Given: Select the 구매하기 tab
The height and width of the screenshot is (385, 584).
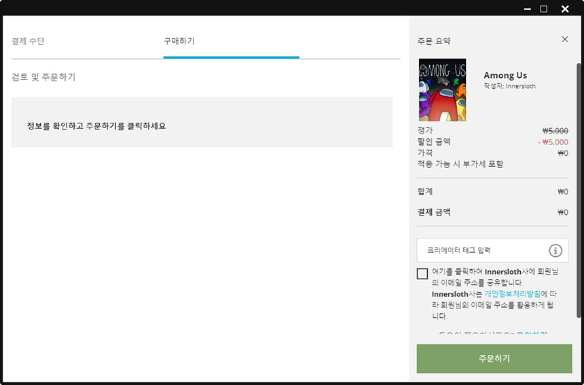Looking at the screenshot, I should pyautogui.click(x=179, y=41).
